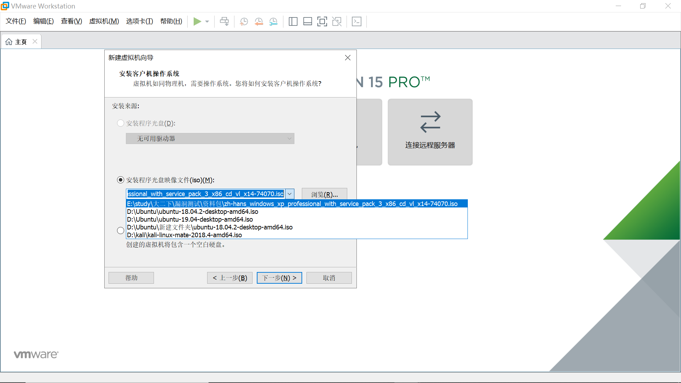Click revert to snapshot icon

tap(259, 22)
